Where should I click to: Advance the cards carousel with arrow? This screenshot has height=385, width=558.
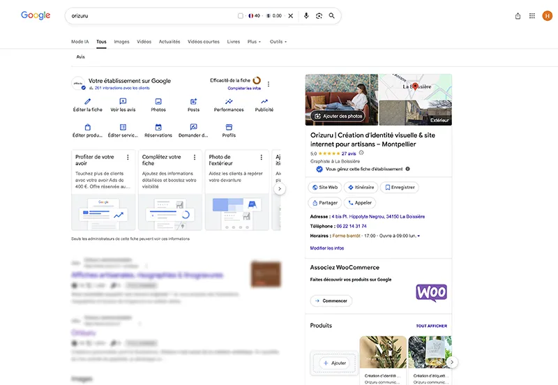[x=280, y=188]
